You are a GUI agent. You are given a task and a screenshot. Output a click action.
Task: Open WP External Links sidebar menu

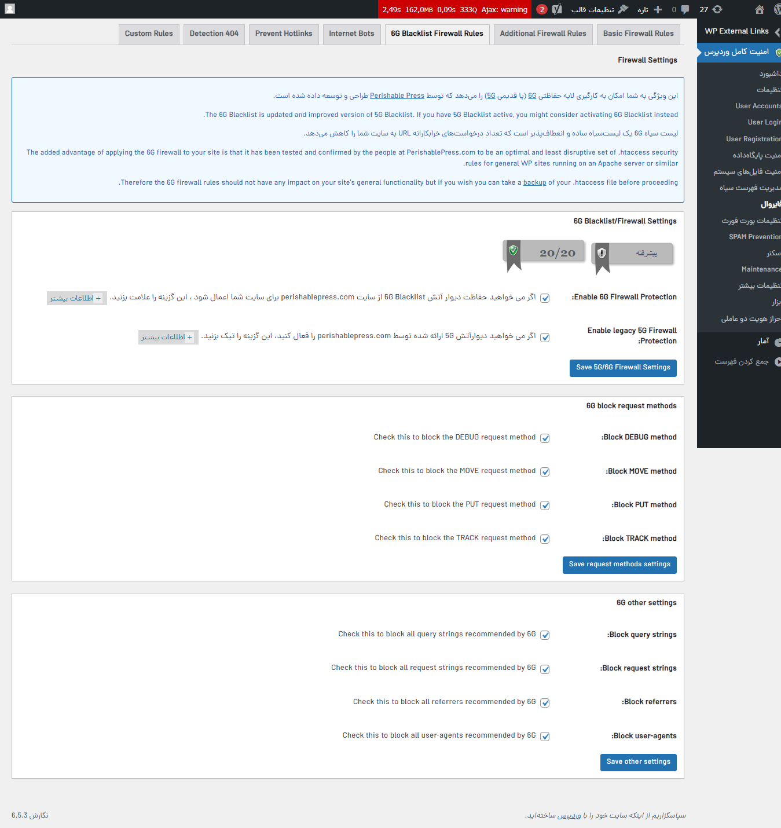pos(739,31)
